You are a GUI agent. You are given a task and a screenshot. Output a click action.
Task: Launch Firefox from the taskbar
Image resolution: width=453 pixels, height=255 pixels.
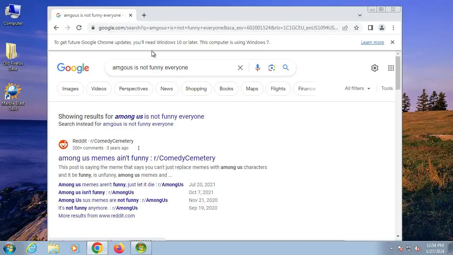(119, 248)
